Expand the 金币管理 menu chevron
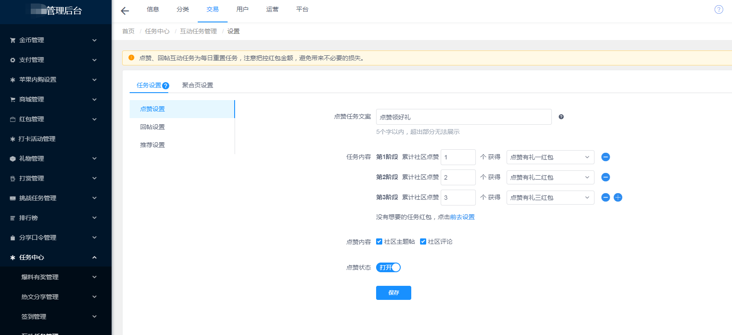This screenshot has width=732, height=335. pyautogui.click(x=94, y=40)
